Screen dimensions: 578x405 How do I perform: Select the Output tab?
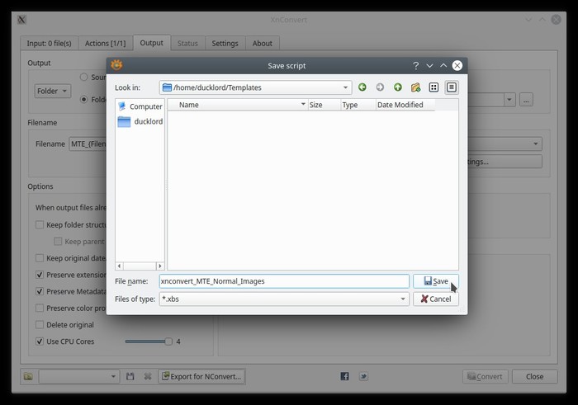pos(151,43)
